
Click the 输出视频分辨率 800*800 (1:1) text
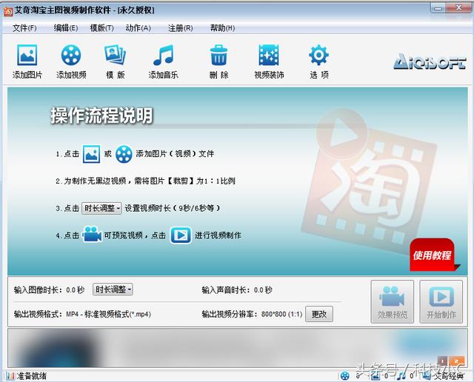(x=252, y=315)
